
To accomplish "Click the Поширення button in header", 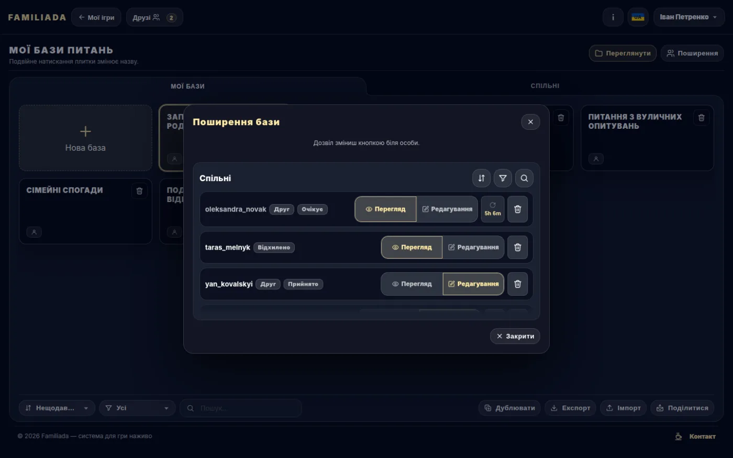I will [692, 53].
